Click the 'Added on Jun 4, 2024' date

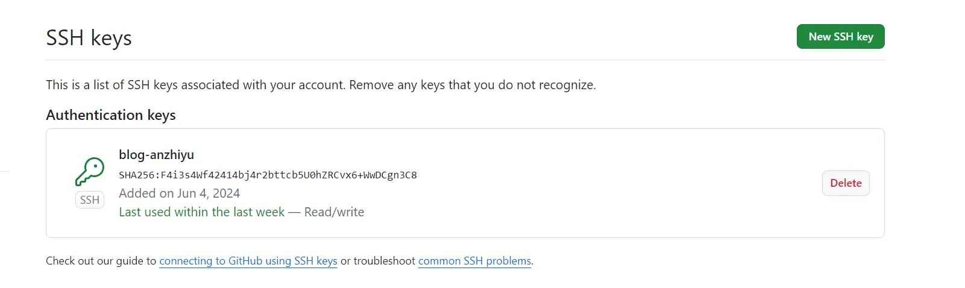tap(179, 193)
